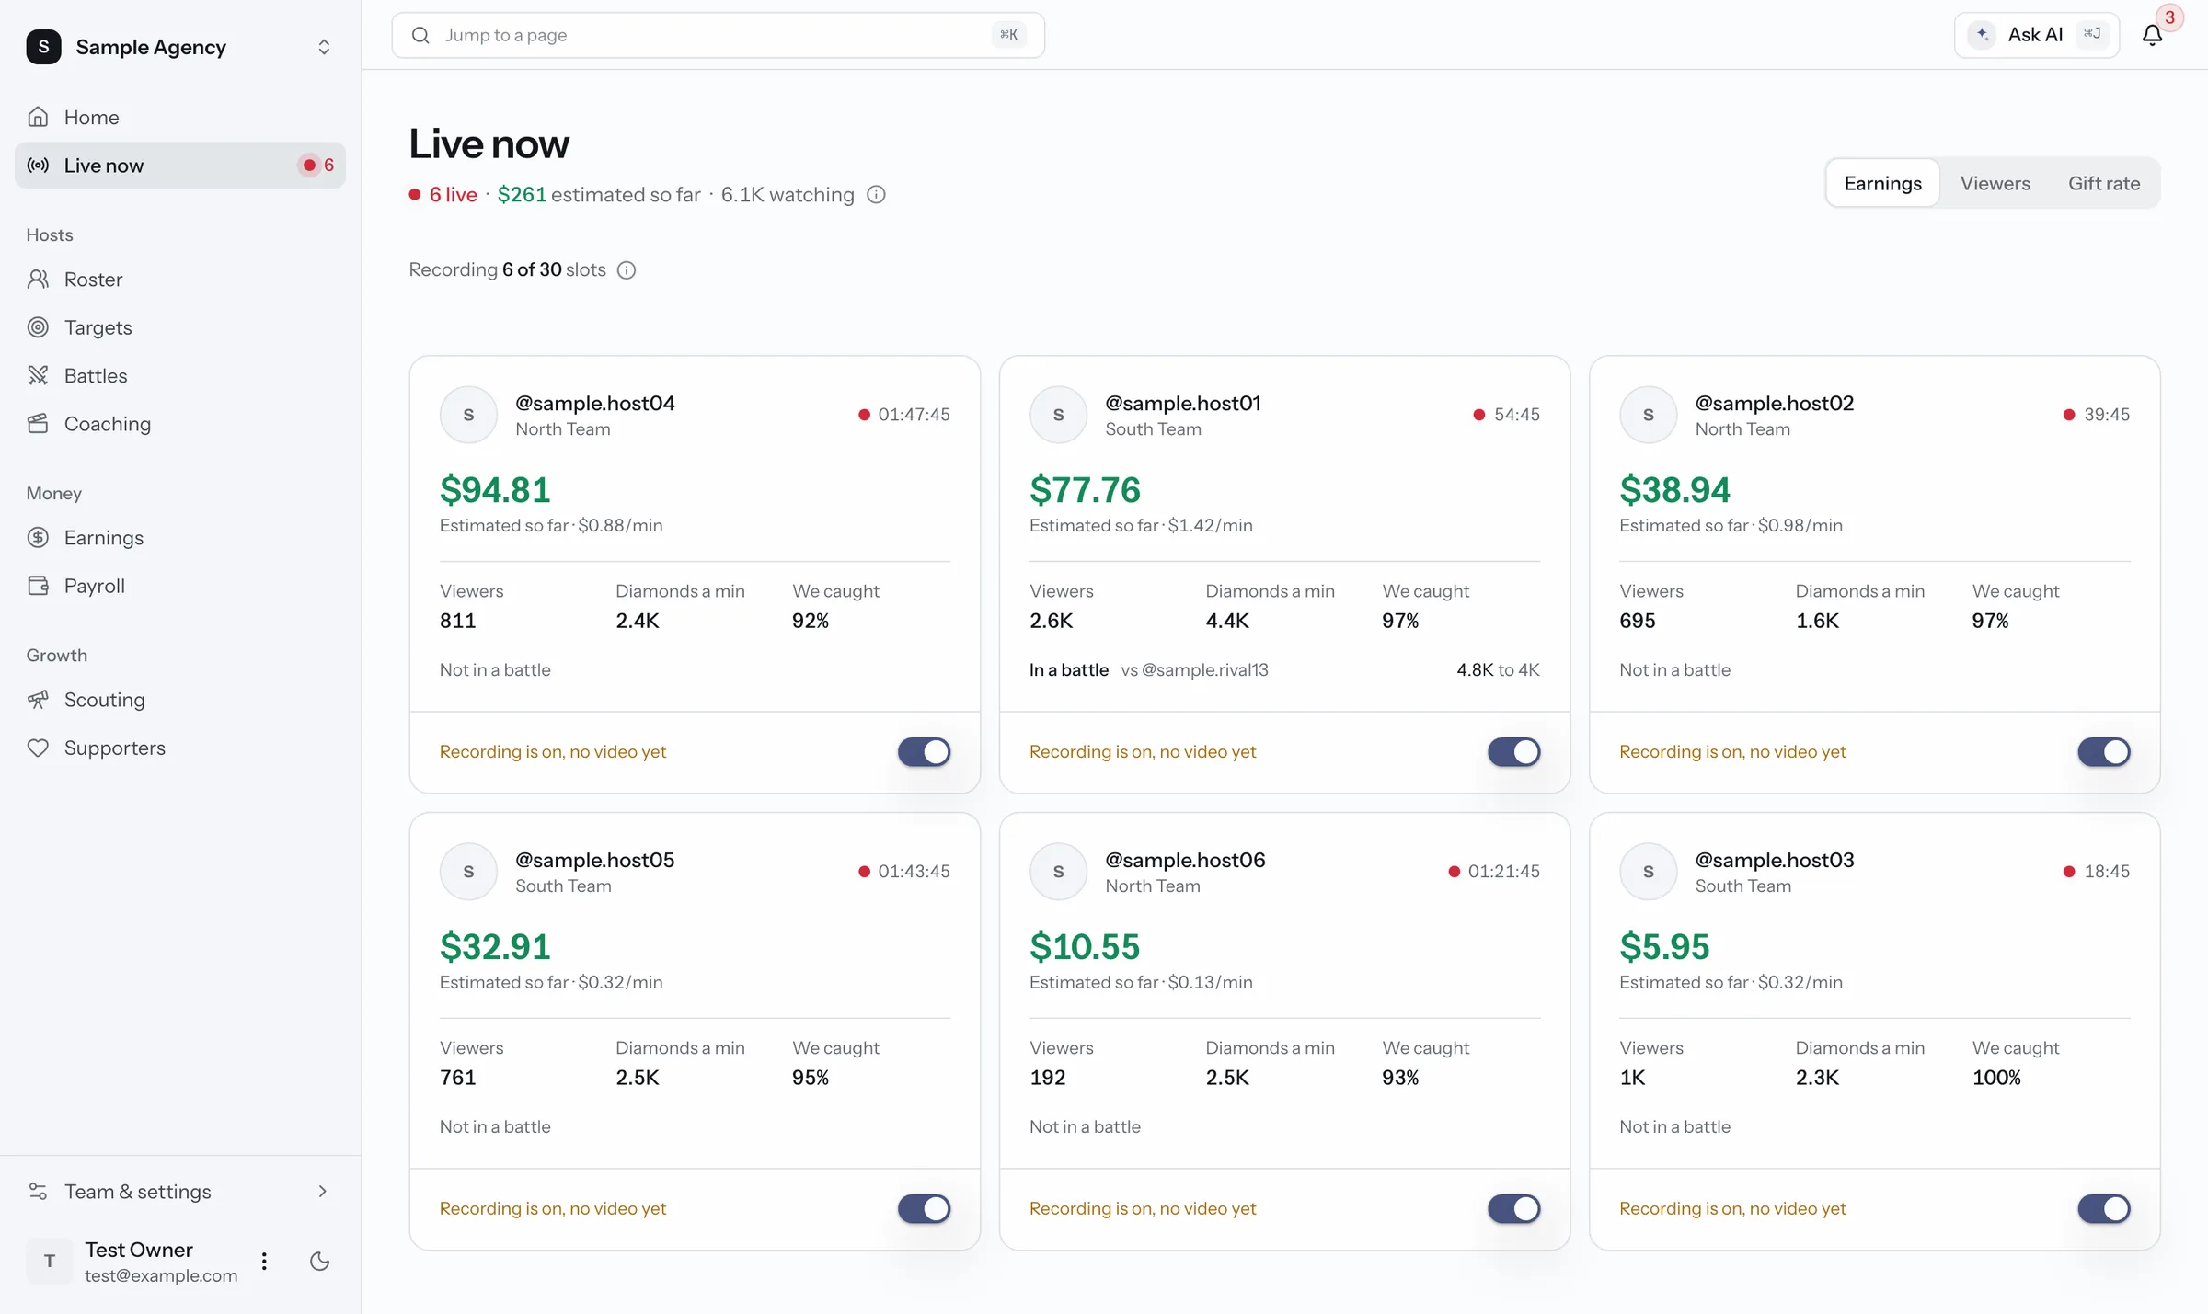Click Recording 6 of 30 slots text
Viewport: 2208px width, 1314px height.
point(507,270)
